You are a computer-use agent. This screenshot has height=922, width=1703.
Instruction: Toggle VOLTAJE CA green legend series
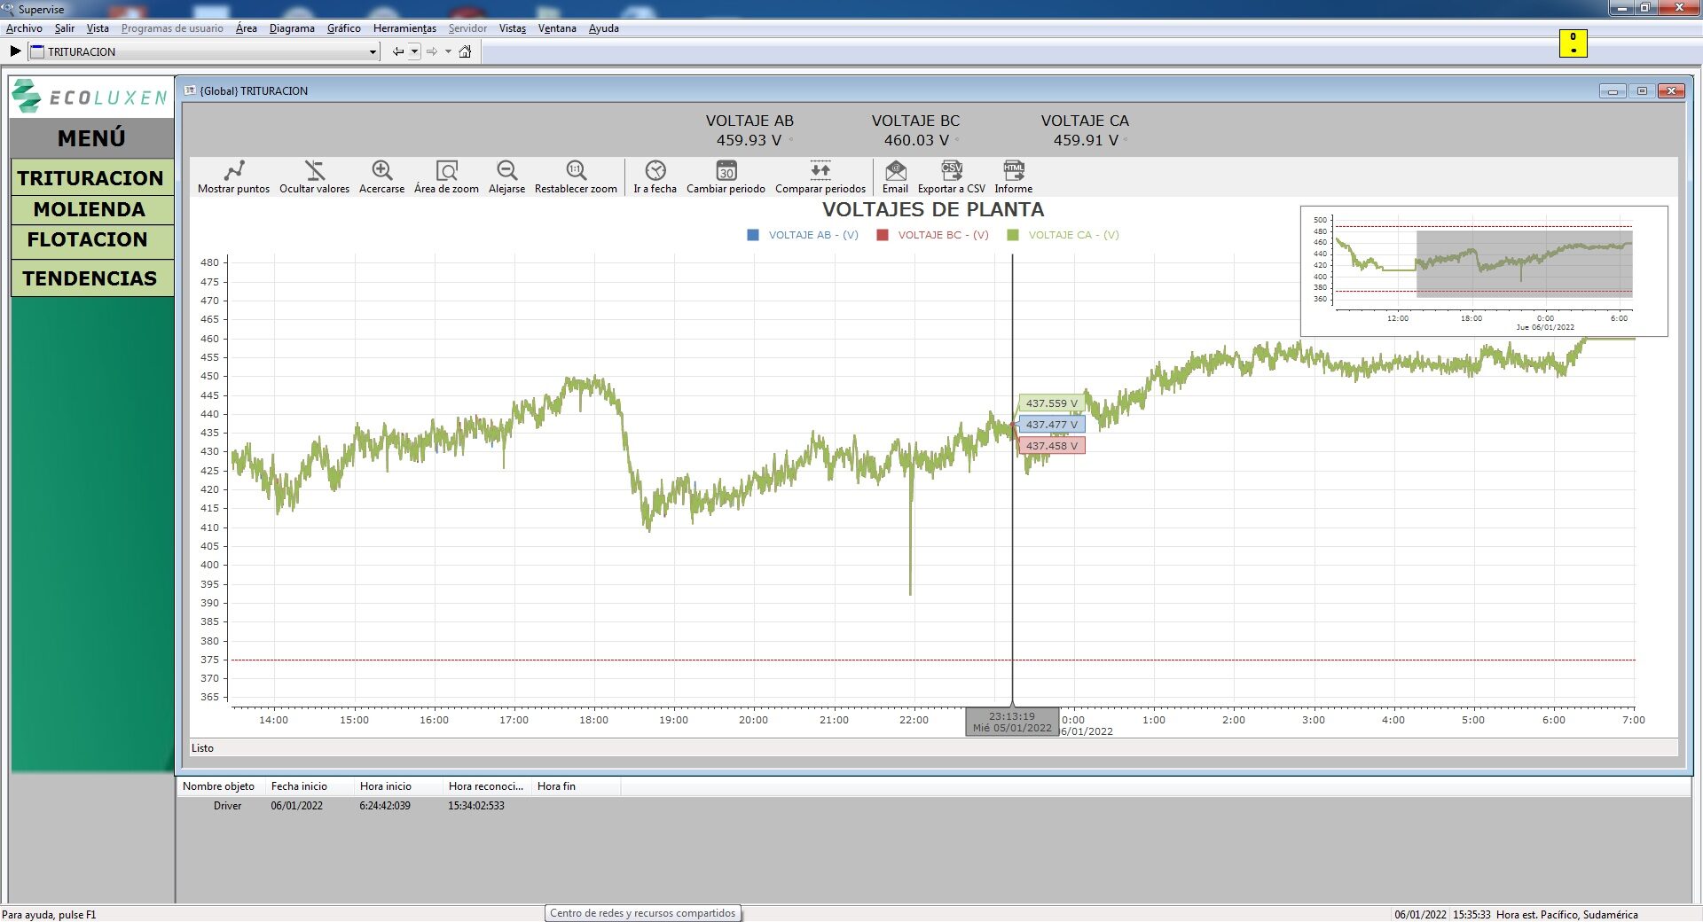1063,235
